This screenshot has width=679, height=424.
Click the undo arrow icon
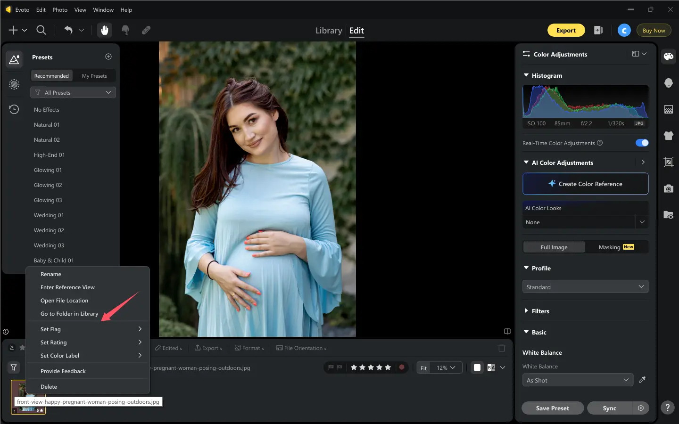[68, 30]
